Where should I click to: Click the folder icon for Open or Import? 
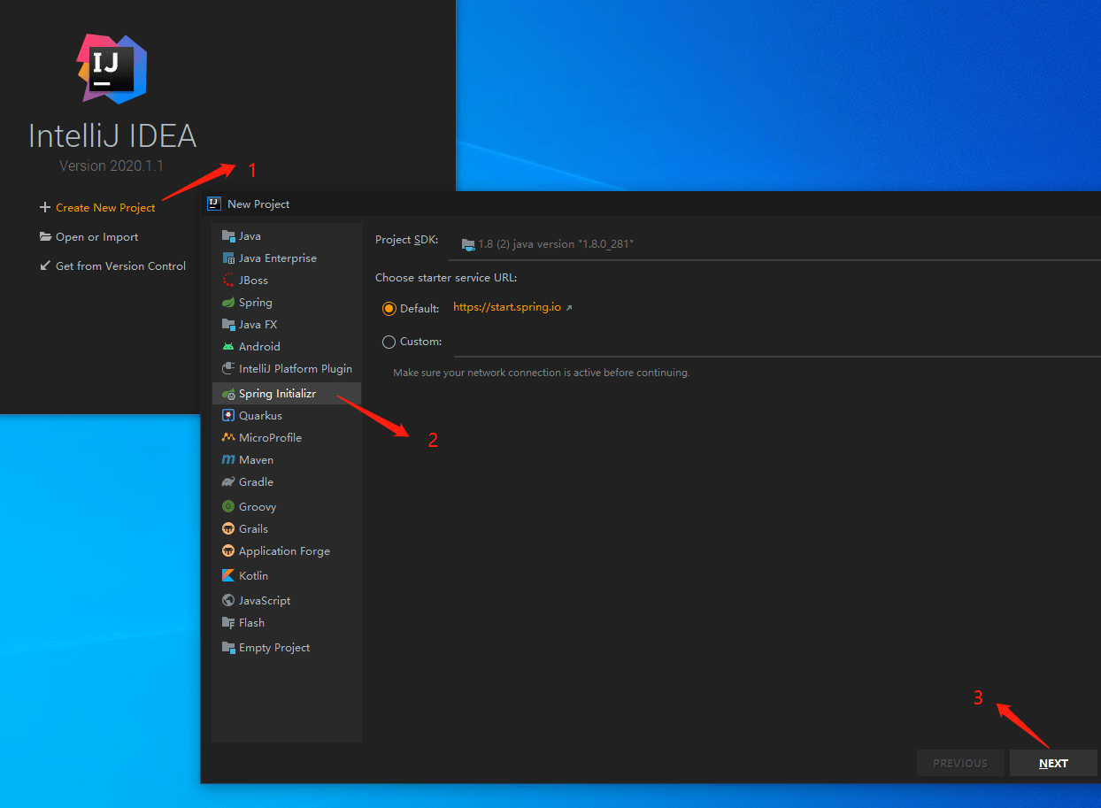pos(46,237)
